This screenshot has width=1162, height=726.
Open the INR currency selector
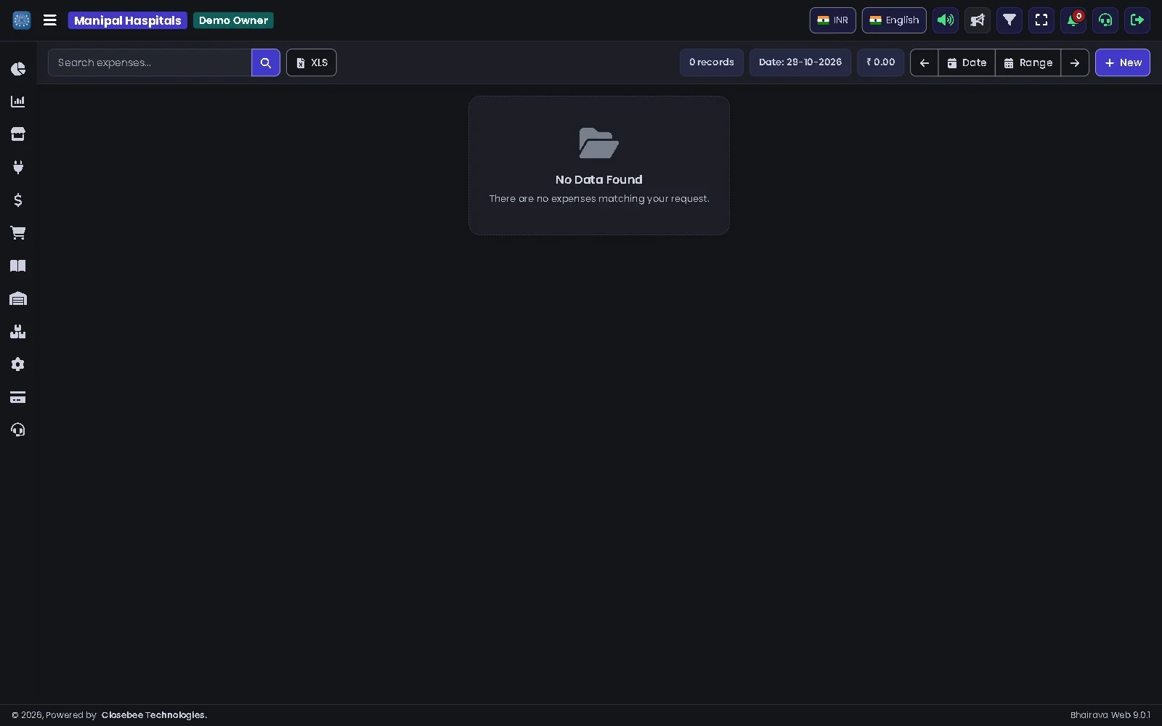pos(833,20)
